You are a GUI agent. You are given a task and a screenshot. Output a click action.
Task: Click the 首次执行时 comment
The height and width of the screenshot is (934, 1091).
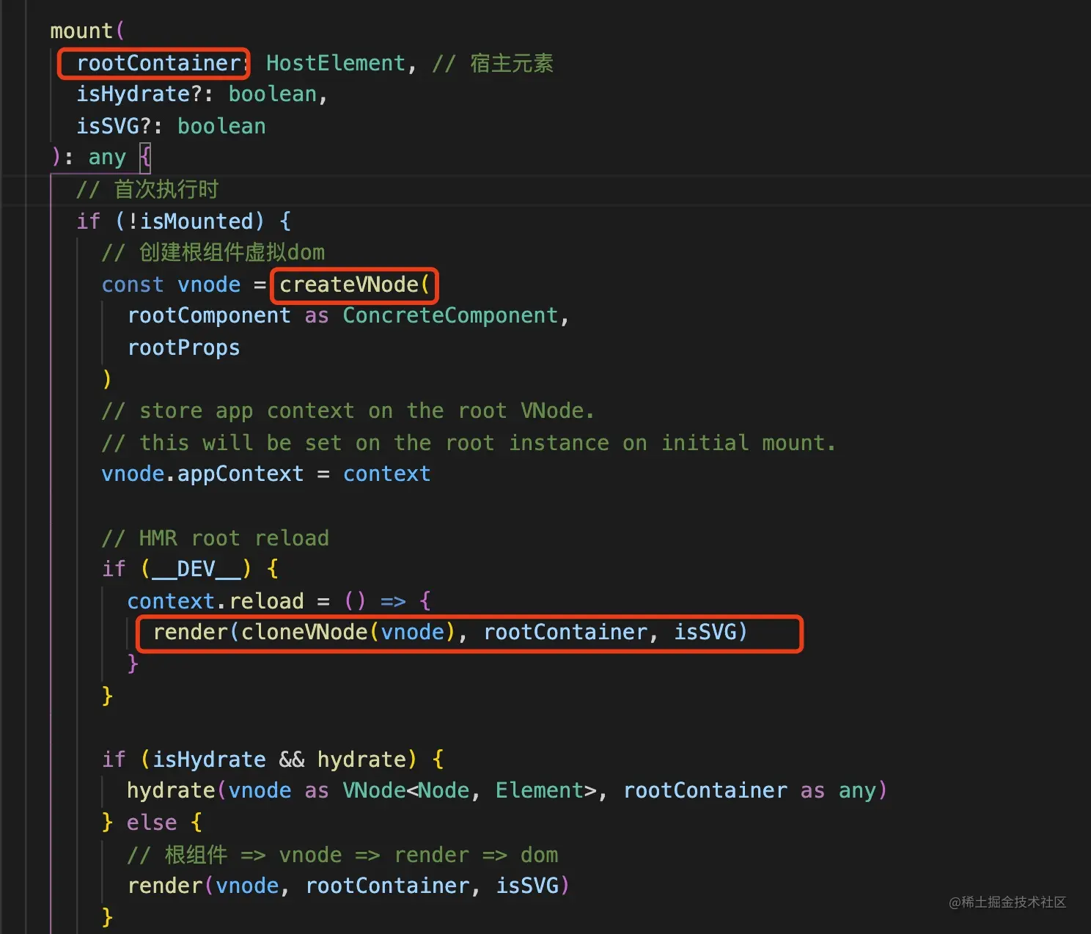click(x=148, y=190)
